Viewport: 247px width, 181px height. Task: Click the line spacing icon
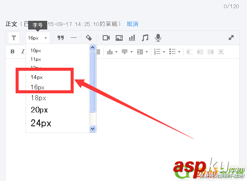[140, 52]
